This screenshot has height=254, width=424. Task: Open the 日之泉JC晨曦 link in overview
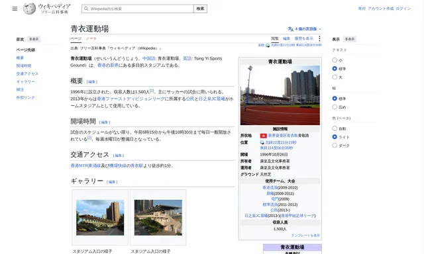212,99
